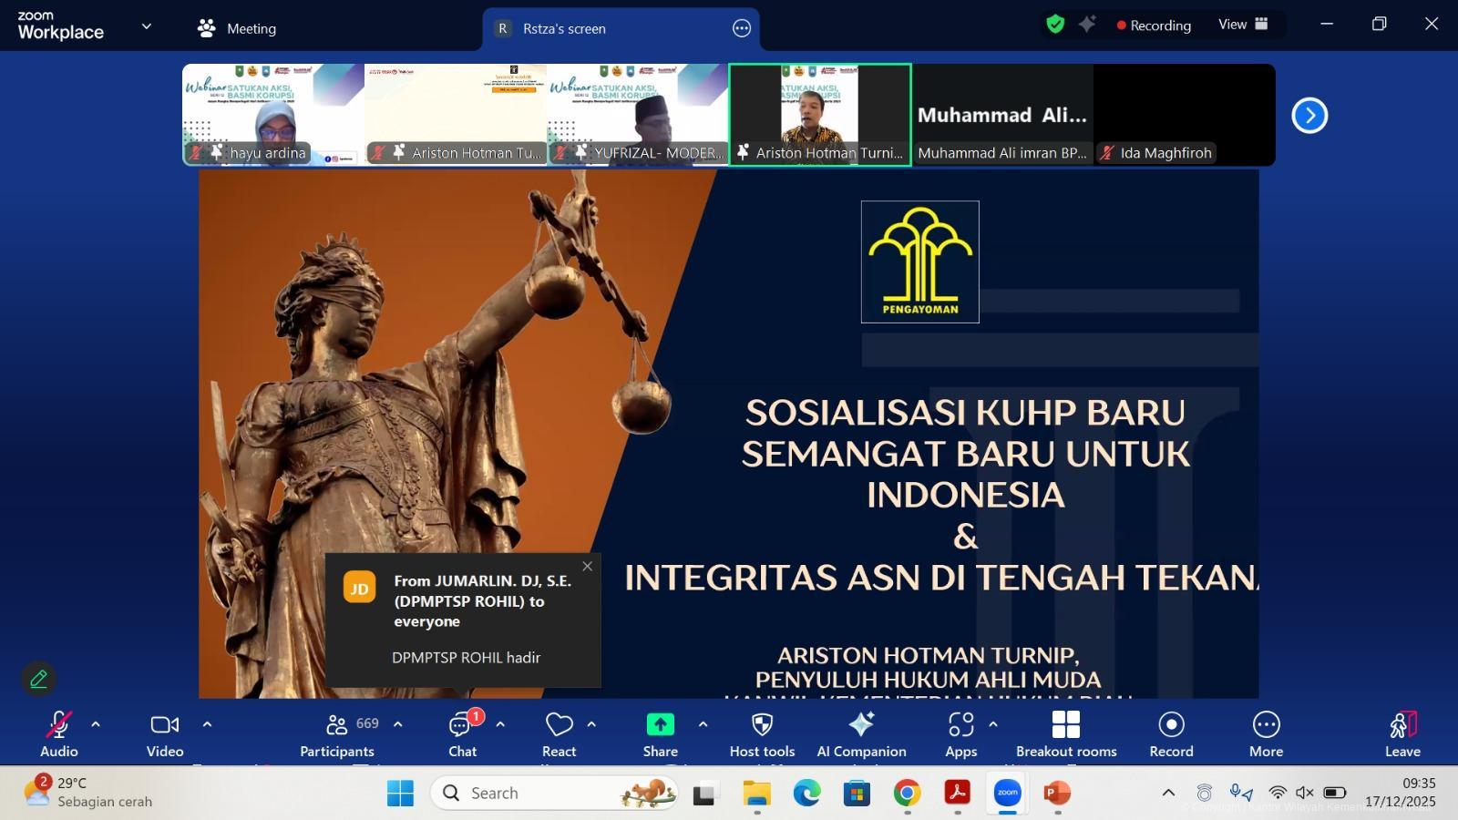This screenshot has height=820, width=1458.
Task: Open Host tools shield icon
Action: tap(762, 734)
